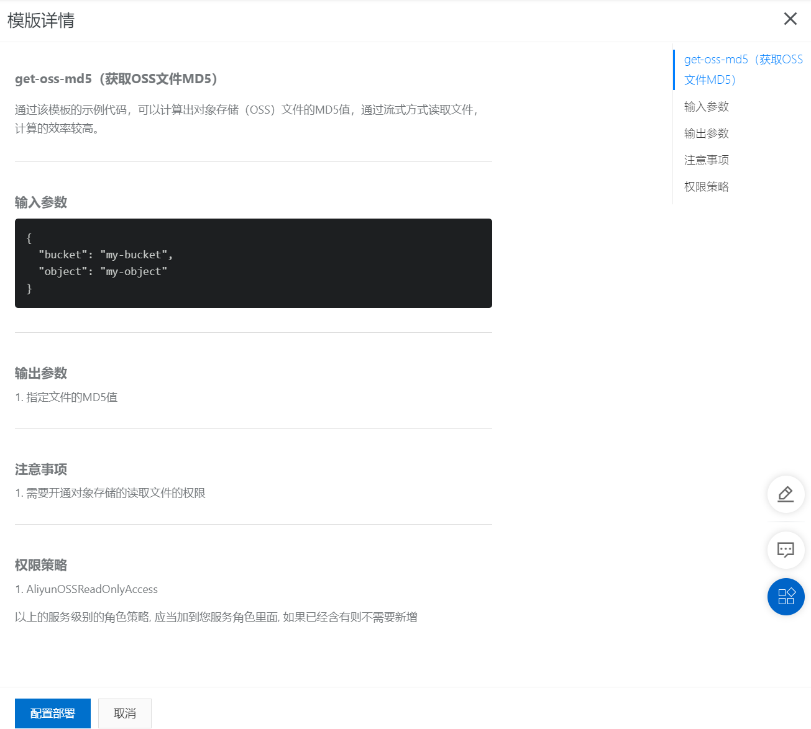Click the 模版详情 panel title
This screenshot has width=811, height=729.
click(x=41, y=20)
